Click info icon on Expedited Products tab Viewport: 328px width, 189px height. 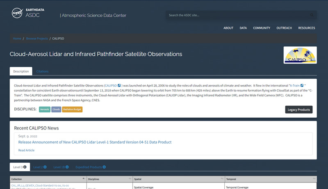pyautogui.click(x=104, y=167)
